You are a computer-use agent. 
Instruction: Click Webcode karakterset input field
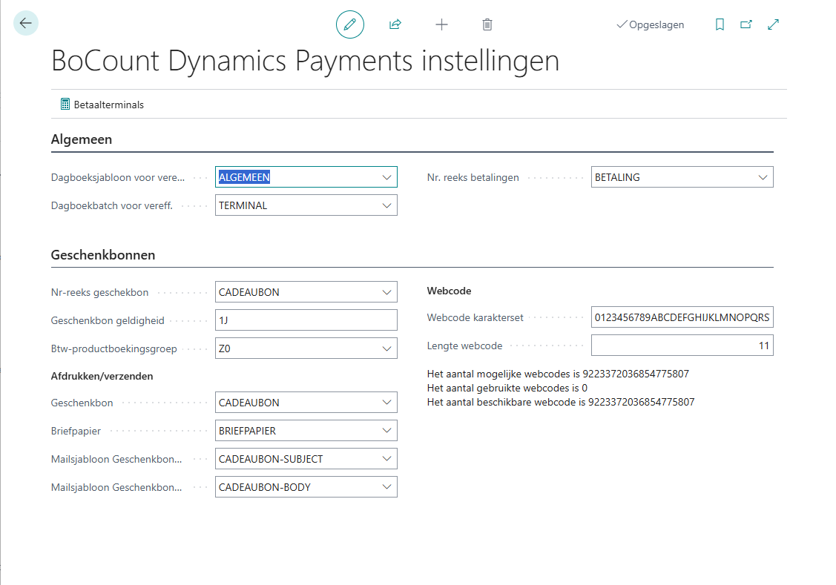(682, 317)
